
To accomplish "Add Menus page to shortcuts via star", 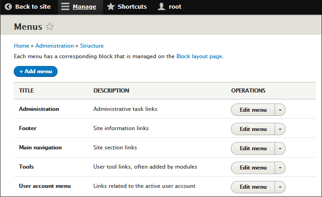I will [50, 27].
